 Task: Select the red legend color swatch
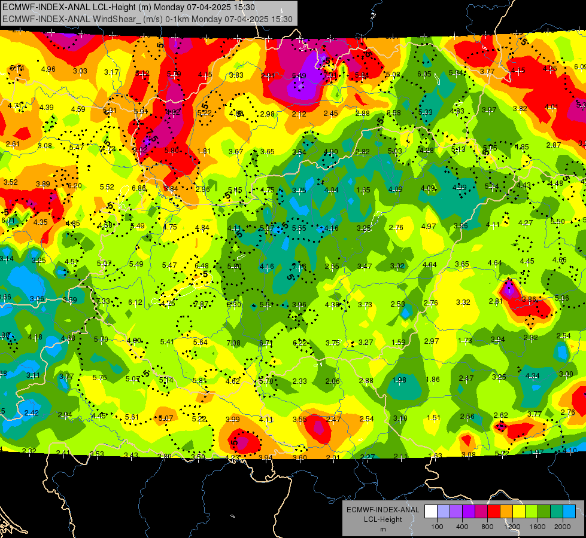click(494, 512)
